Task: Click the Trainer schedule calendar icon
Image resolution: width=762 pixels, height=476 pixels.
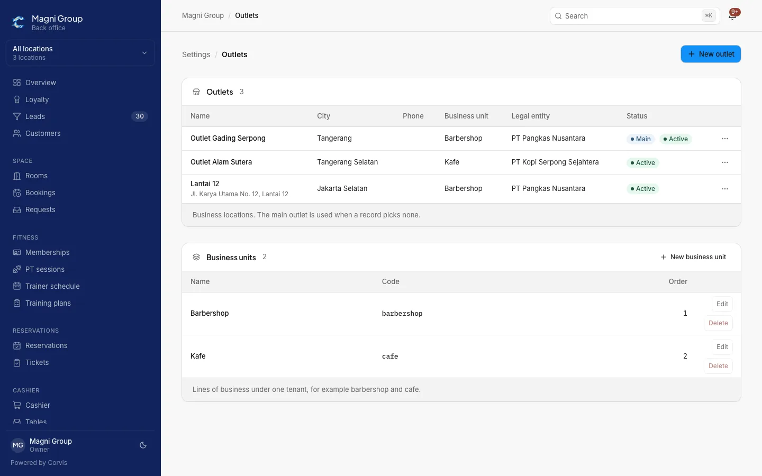Action: tap(17, 287)
